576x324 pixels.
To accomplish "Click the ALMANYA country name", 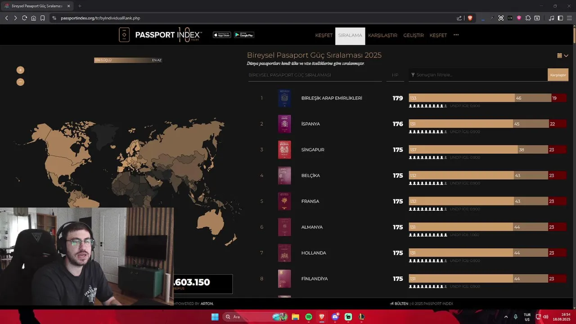I will [x=312, y=227].
